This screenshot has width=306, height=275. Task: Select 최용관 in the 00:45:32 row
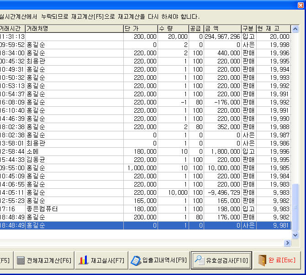pos(36,61)
